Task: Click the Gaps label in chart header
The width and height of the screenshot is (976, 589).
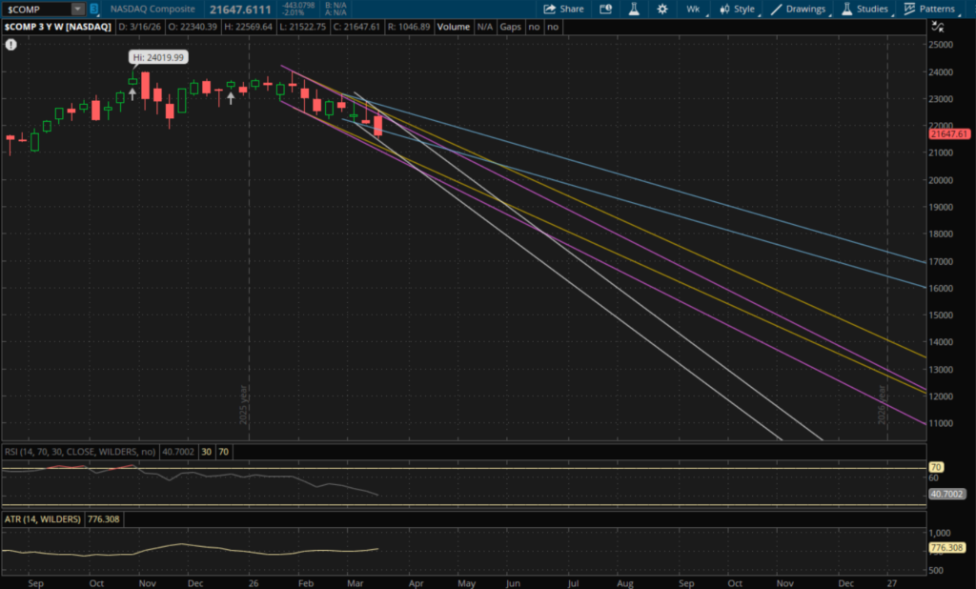Action: coord(510,27)
